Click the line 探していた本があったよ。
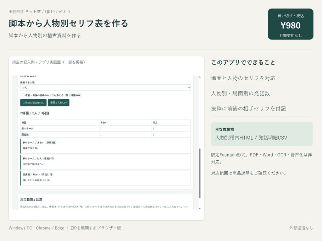 point(36,180)
